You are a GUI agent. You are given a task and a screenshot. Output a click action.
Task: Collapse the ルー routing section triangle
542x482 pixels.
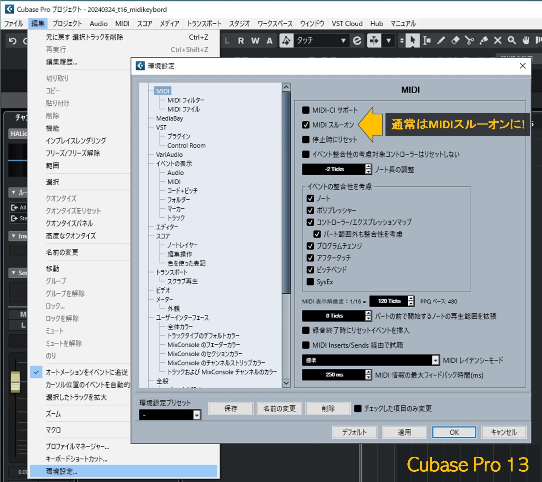(13, 192)
